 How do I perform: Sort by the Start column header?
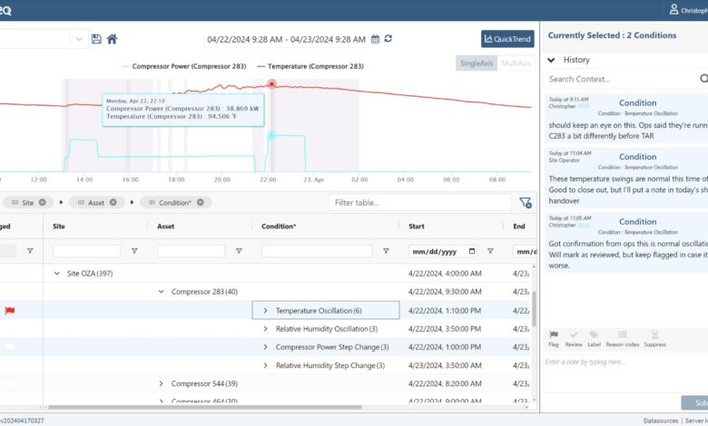[x=417, y=227]
